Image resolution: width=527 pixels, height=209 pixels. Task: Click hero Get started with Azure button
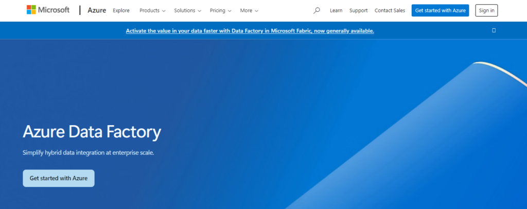[x=59, y=178]
